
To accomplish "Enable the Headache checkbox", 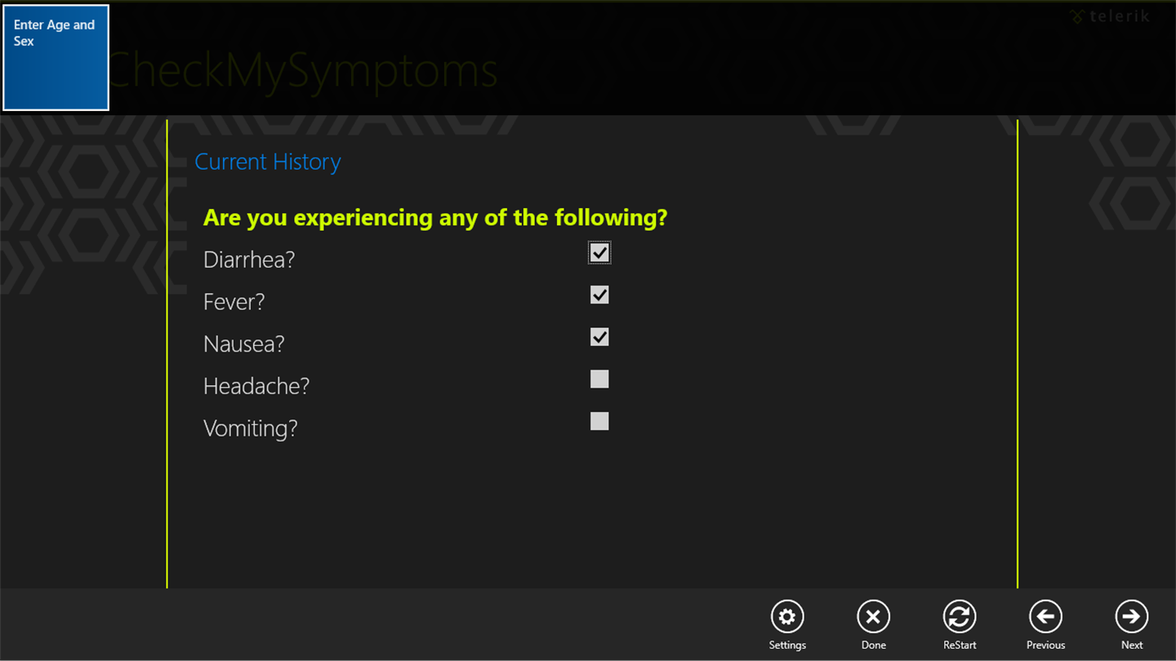I will (x=599, y=379).
